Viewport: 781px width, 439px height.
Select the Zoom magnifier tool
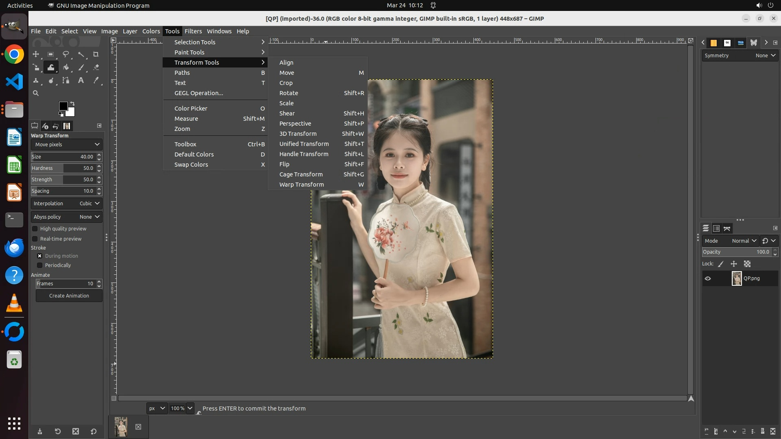click(36, 93)
